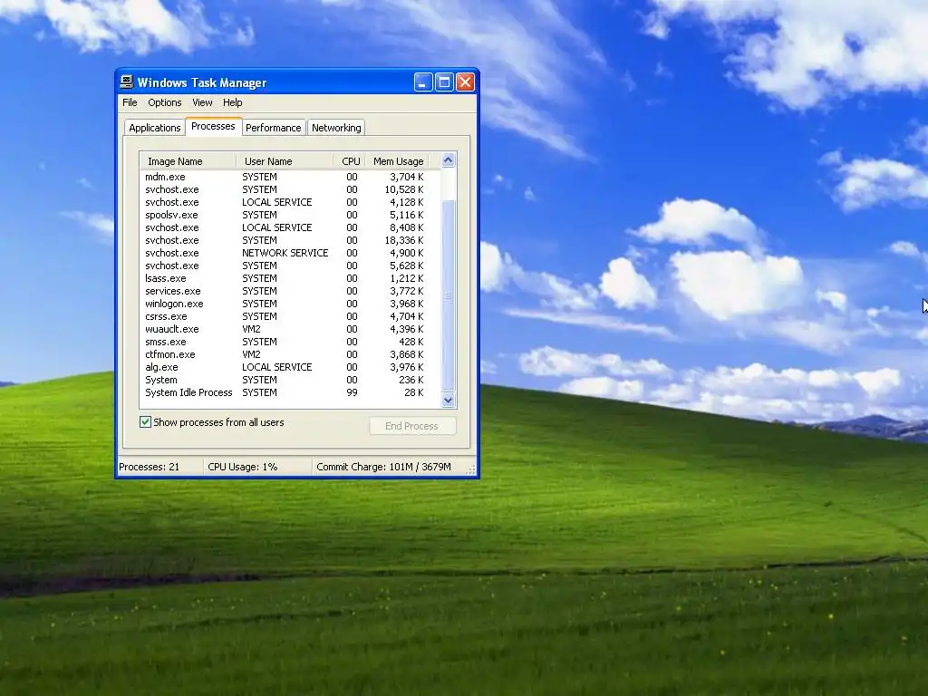The image size is (928, 696).
Task: Click the Commit Charge status bar entry
Action: click(388, 467)
